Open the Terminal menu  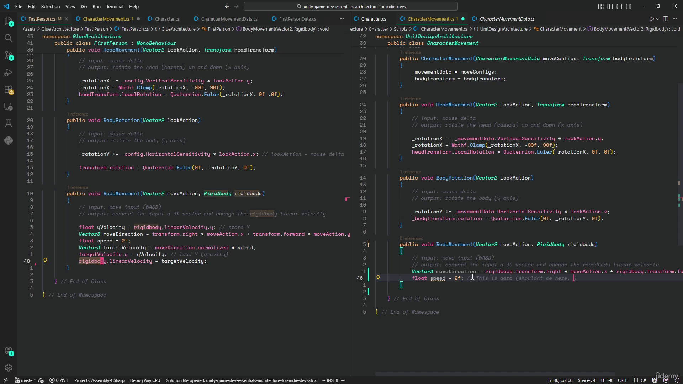[x=115, y=6]
